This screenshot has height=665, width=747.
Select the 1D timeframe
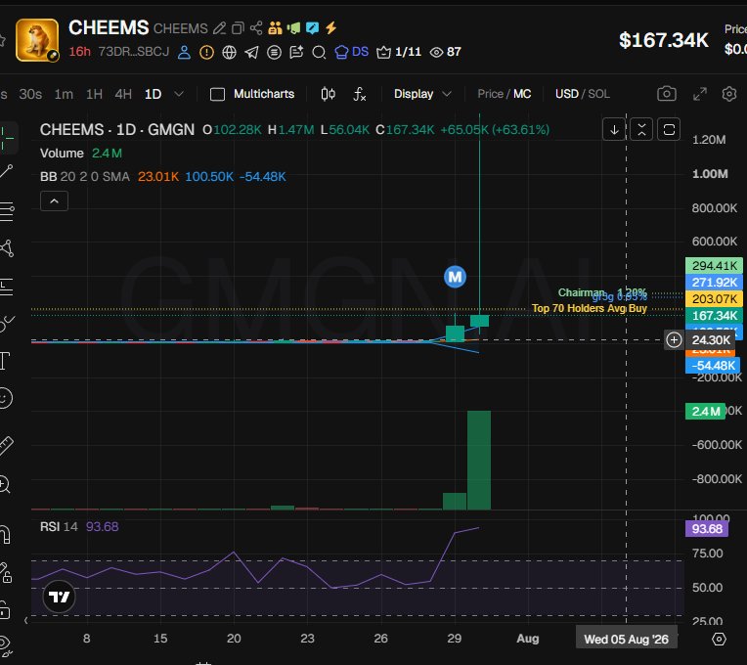click(153, 94)
